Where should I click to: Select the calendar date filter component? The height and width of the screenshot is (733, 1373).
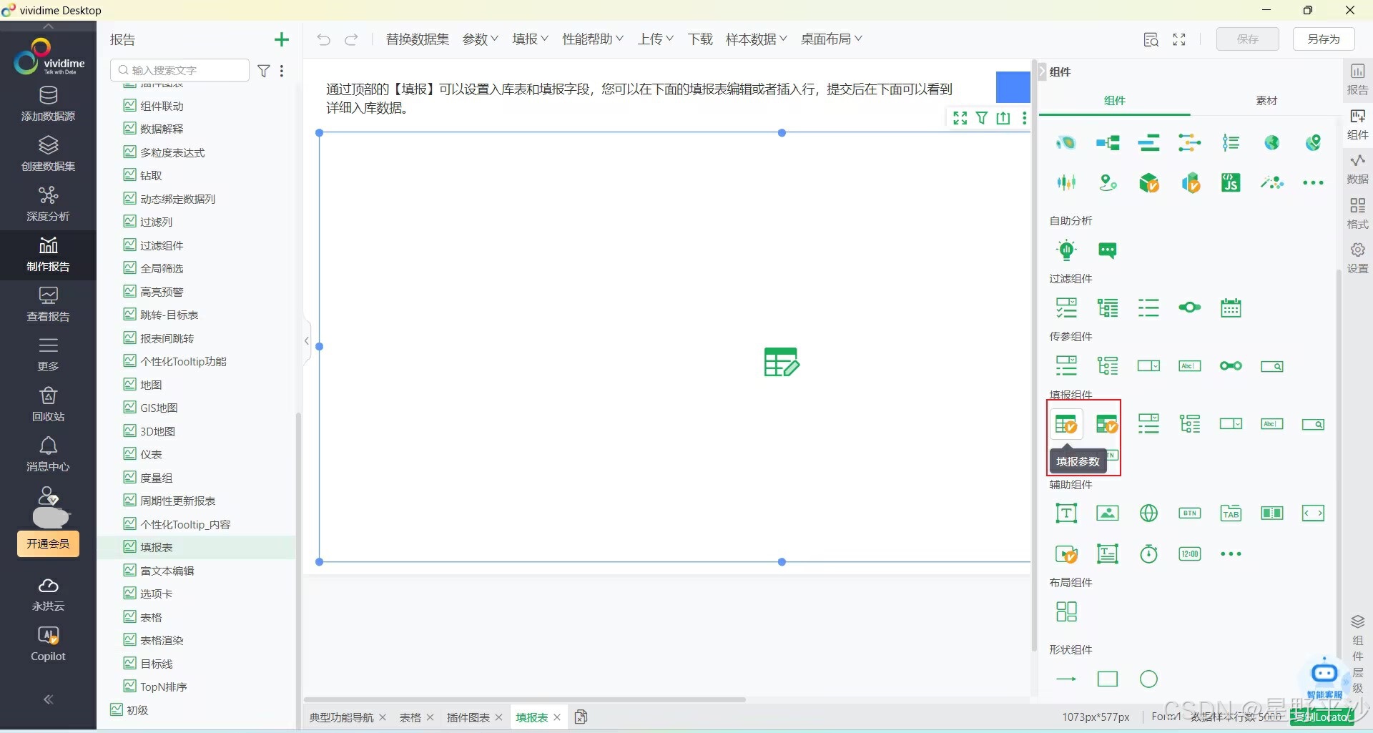point(1231,308)
